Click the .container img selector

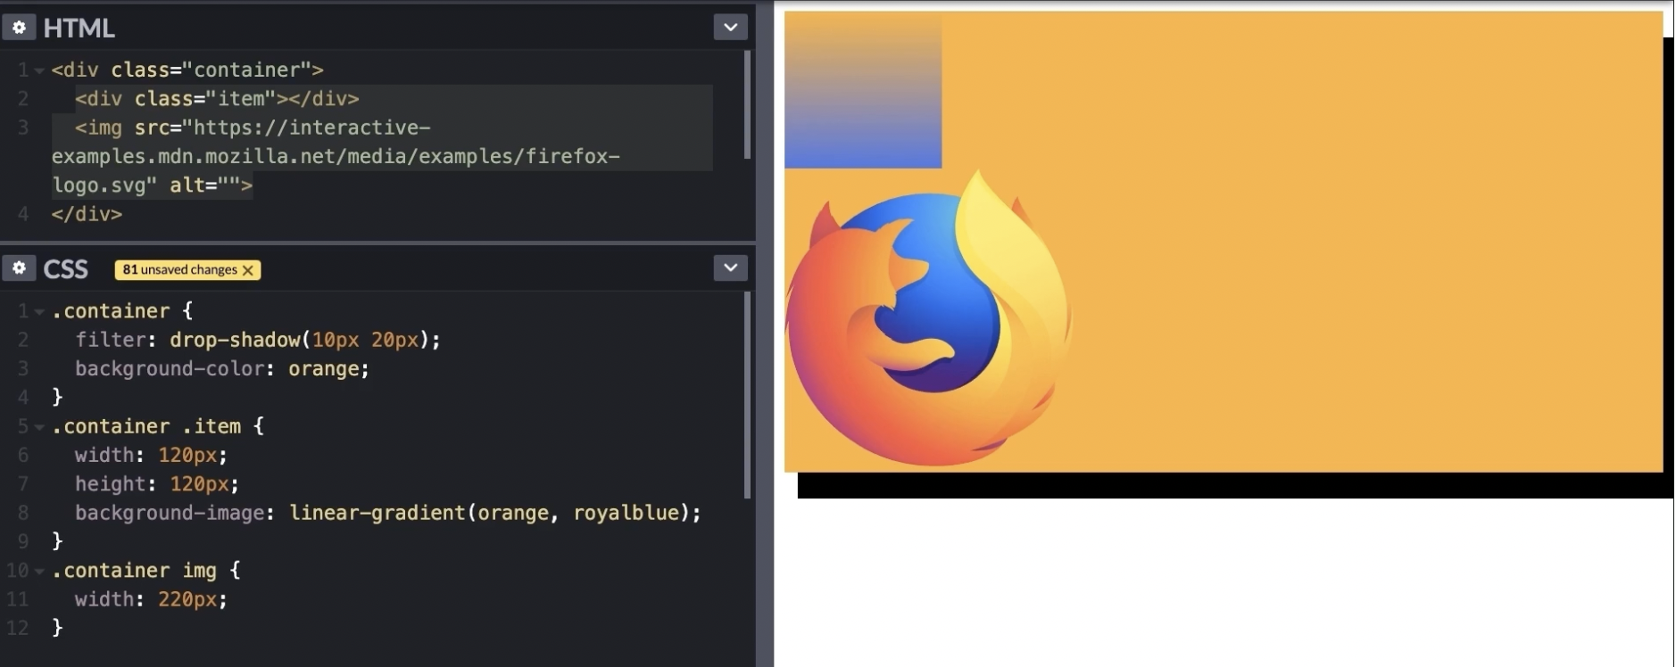click(x=134, y=570)
